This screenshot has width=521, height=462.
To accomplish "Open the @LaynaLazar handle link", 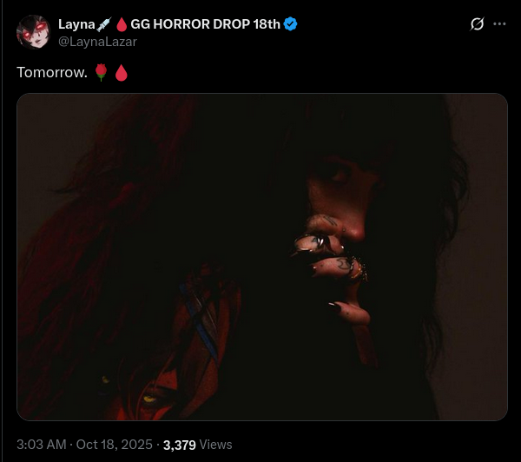I will click(97, 42).
